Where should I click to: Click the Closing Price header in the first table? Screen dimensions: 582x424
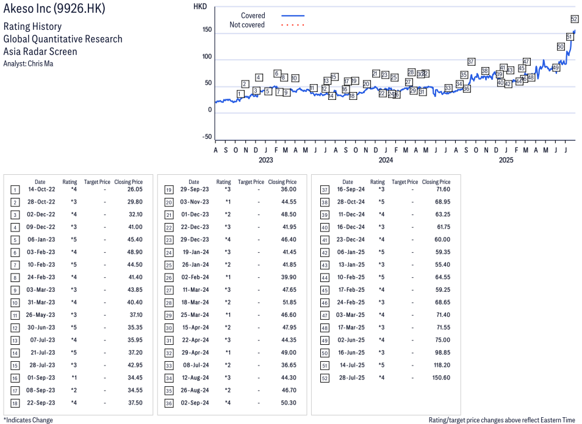coord(129,182)
